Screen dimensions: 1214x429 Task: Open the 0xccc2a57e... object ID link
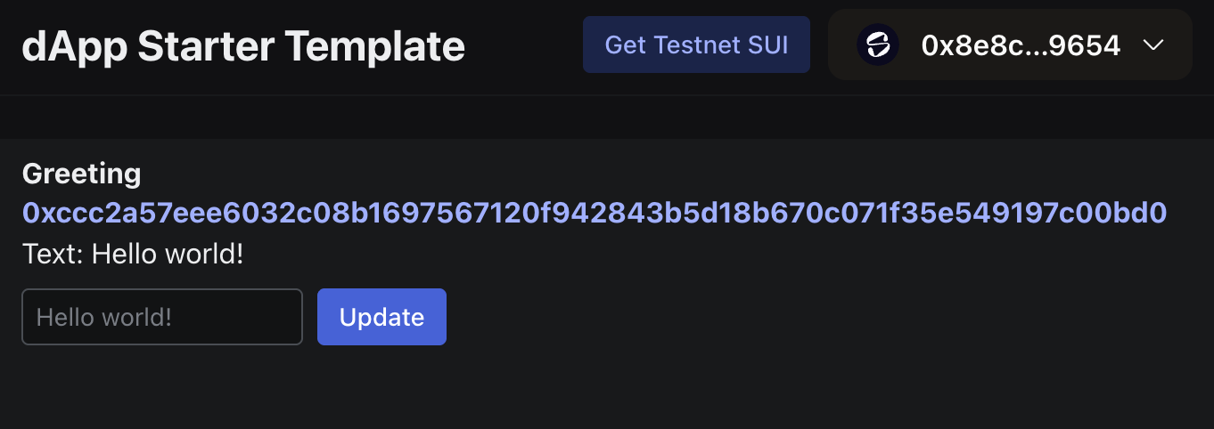point(594,214)
